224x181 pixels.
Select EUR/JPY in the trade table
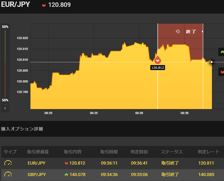pos(36,163)
